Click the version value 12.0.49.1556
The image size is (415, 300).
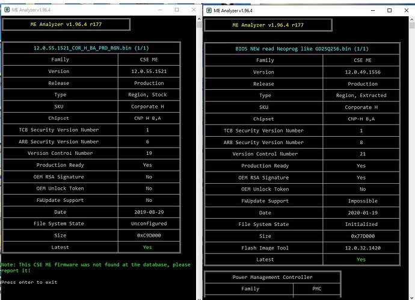(363, 72)
